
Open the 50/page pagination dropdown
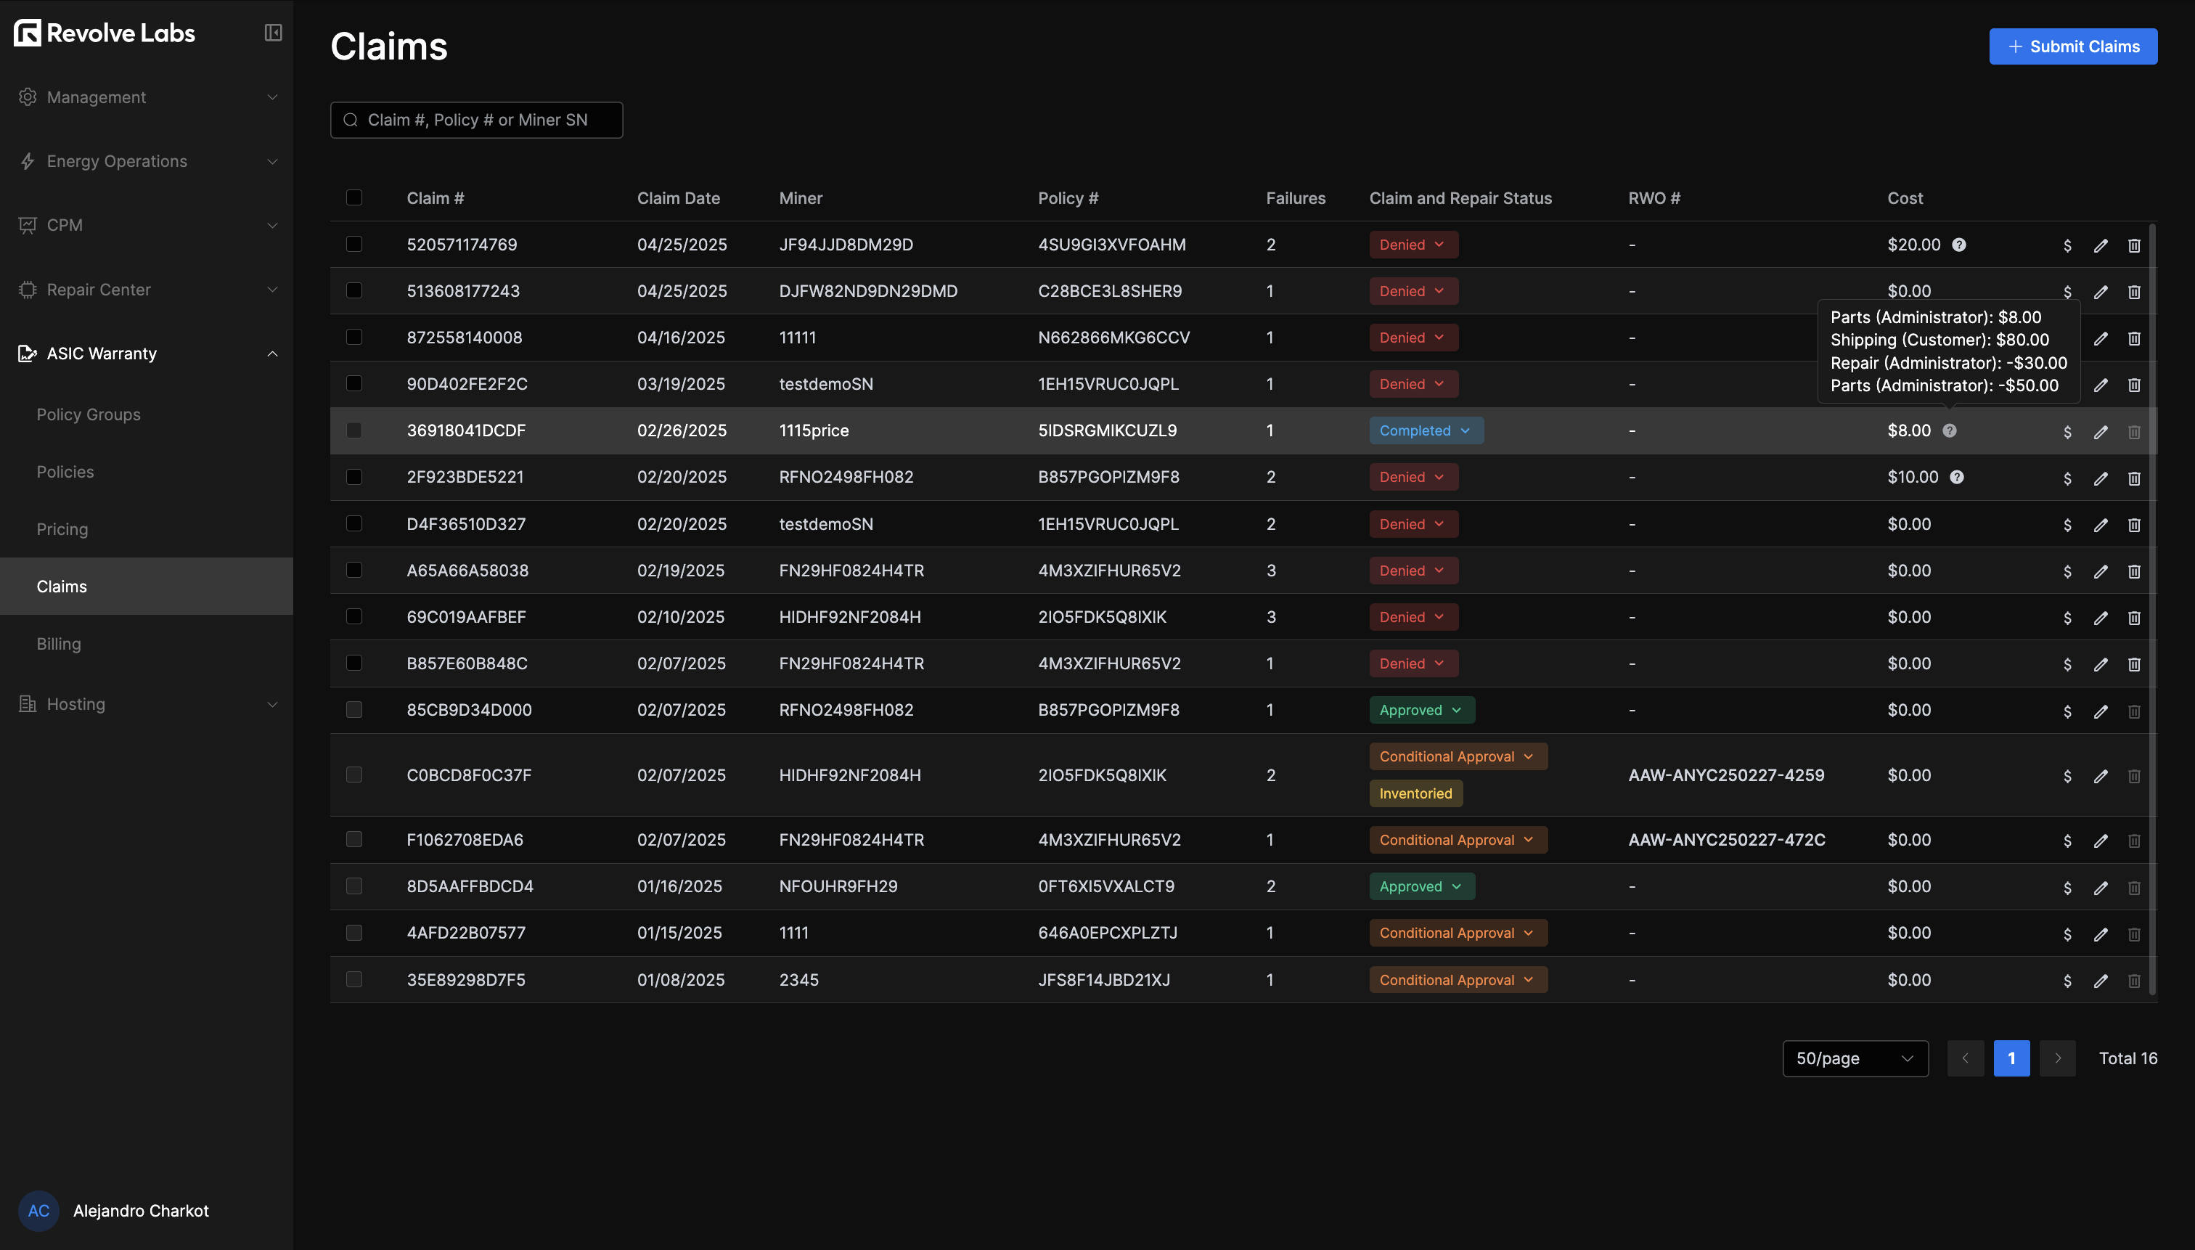click(1854, 1058)
